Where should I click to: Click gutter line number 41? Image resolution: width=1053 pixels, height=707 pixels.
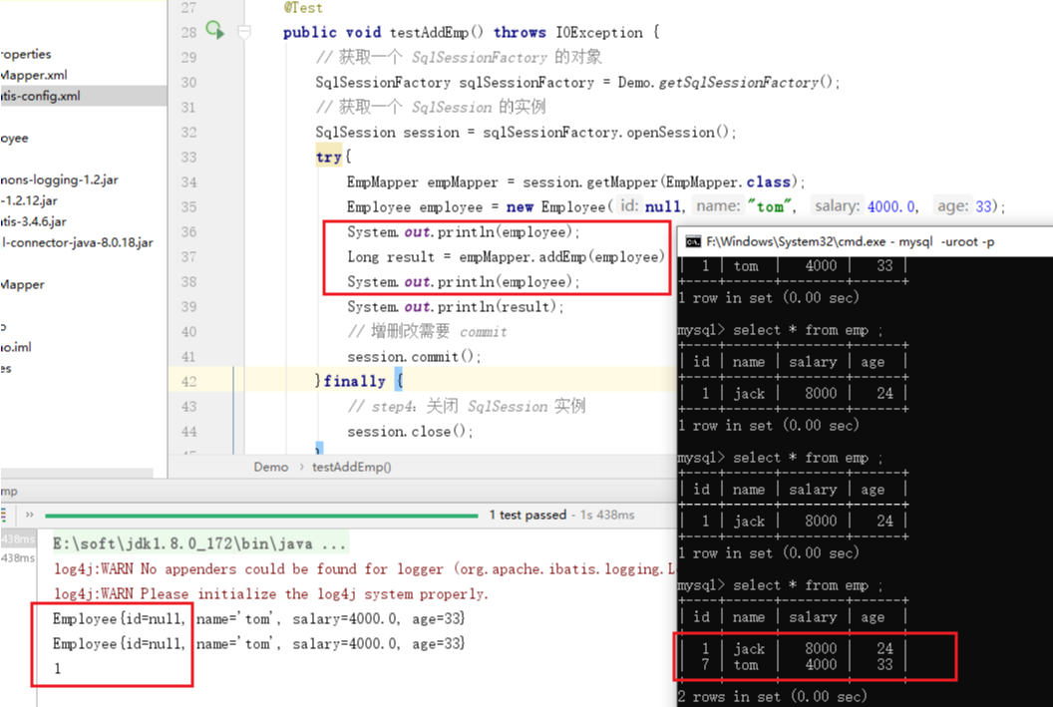point(188,357)
